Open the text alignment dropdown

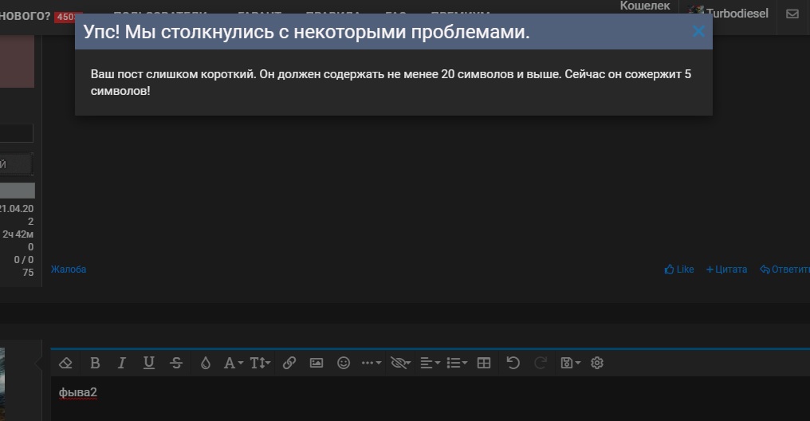point(430,363)
